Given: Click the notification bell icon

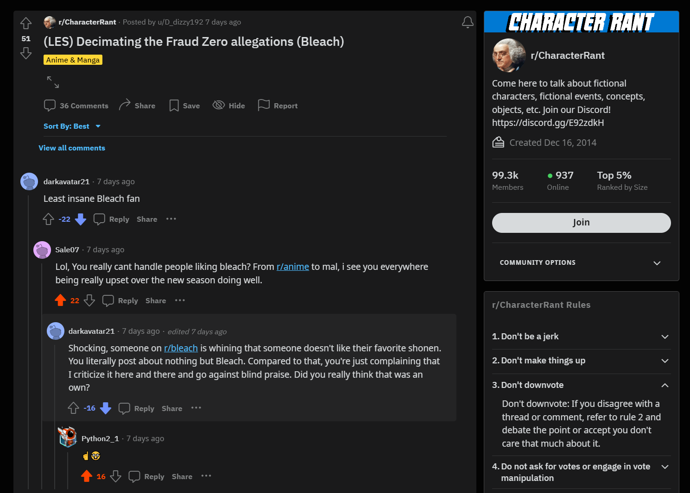Looking at the screenshot, I should (468, 22).
